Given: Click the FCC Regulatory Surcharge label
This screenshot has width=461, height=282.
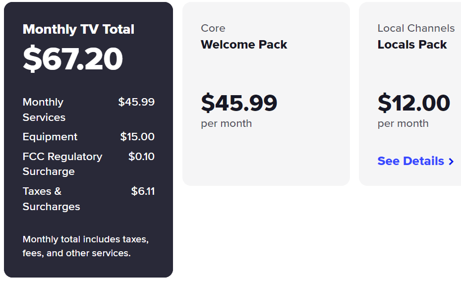Looking at the screenshot, I should click(62, 164).
